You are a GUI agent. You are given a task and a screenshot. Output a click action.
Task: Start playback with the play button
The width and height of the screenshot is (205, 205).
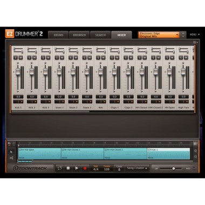coord(77,168)
